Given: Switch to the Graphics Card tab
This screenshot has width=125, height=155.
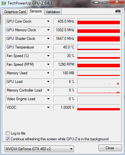Looking at the screenshot, I should click(15, 12).
